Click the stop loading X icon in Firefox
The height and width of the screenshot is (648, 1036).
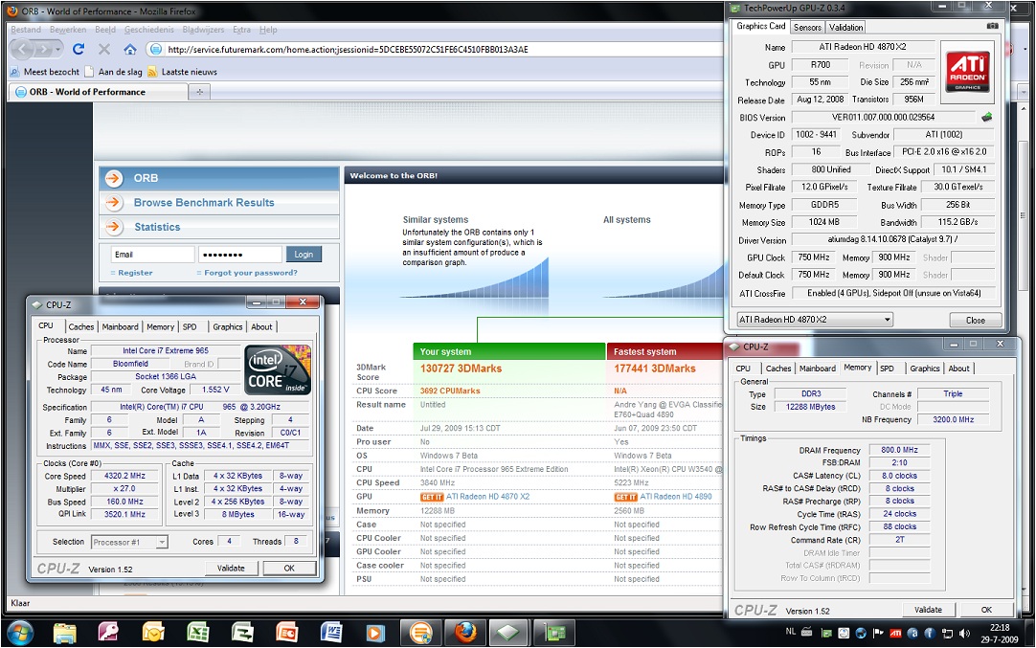click(103, 49)
